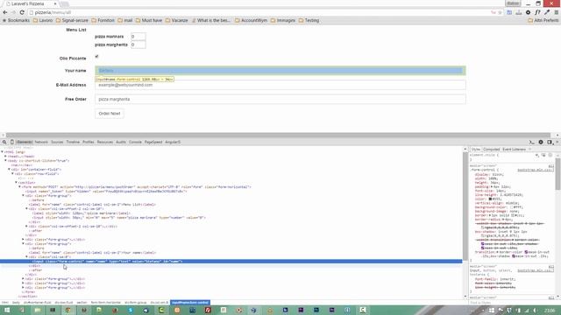The height and width of the screenshot is (315, 561).
Task: Open Altri Preferiti bookmarks folder
Action: [x=543, y=20]
